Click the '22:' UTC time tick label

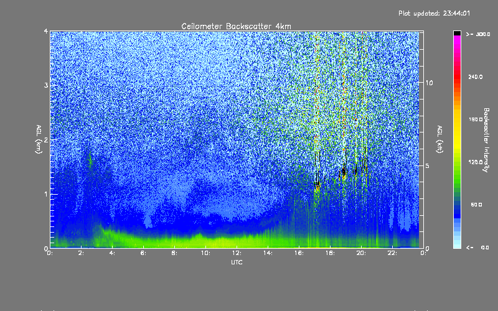(x=392, y=253)
